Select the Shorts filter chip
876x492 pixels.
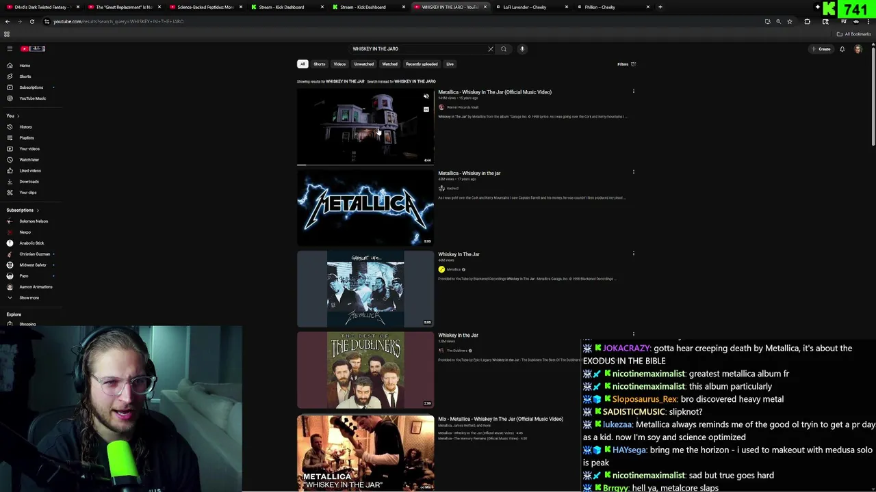[x=320, y=64]
